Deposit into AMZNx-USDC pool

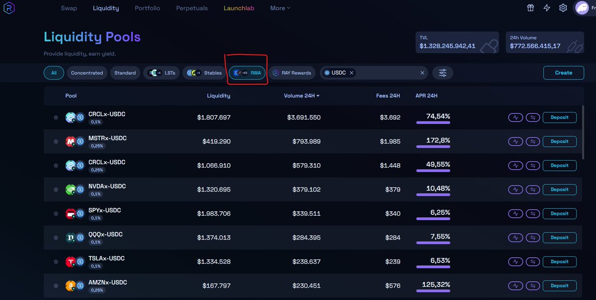pyautogui.click(x=560, y=286)
